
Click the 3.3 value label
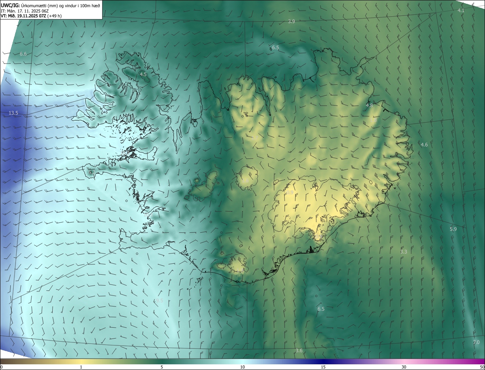tap(404, 252)
